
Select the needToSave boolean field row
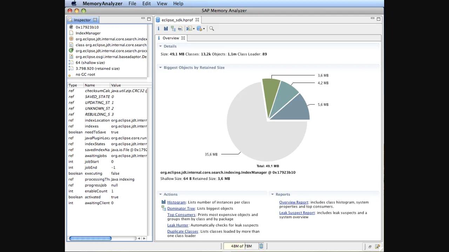point(108,132)
